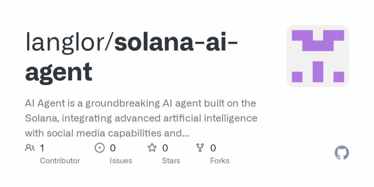Screen dimensions: 374x187
Task: Click the contributors people icon
Action: pos(30,148)
